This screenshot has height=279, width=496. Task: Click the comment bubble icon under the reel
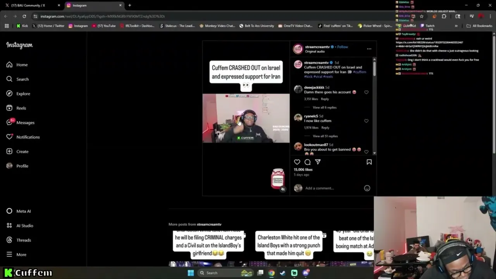308,162
